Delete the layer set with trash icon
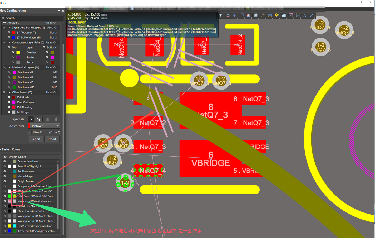The height and width of the screenshot is (238, 375). (56, 119)
